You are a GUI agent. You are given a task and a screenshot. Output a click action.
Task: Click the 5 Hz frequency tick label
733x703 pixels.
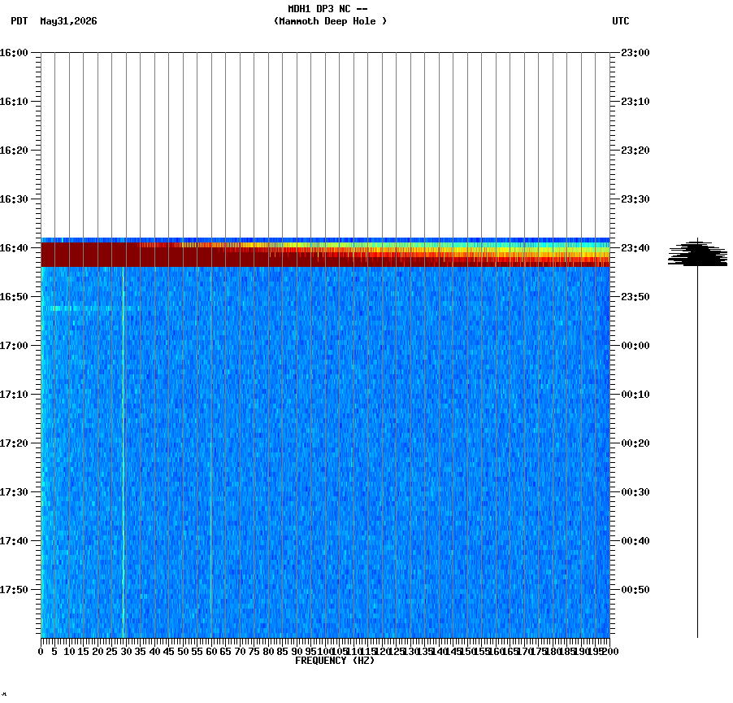(54, 652)
